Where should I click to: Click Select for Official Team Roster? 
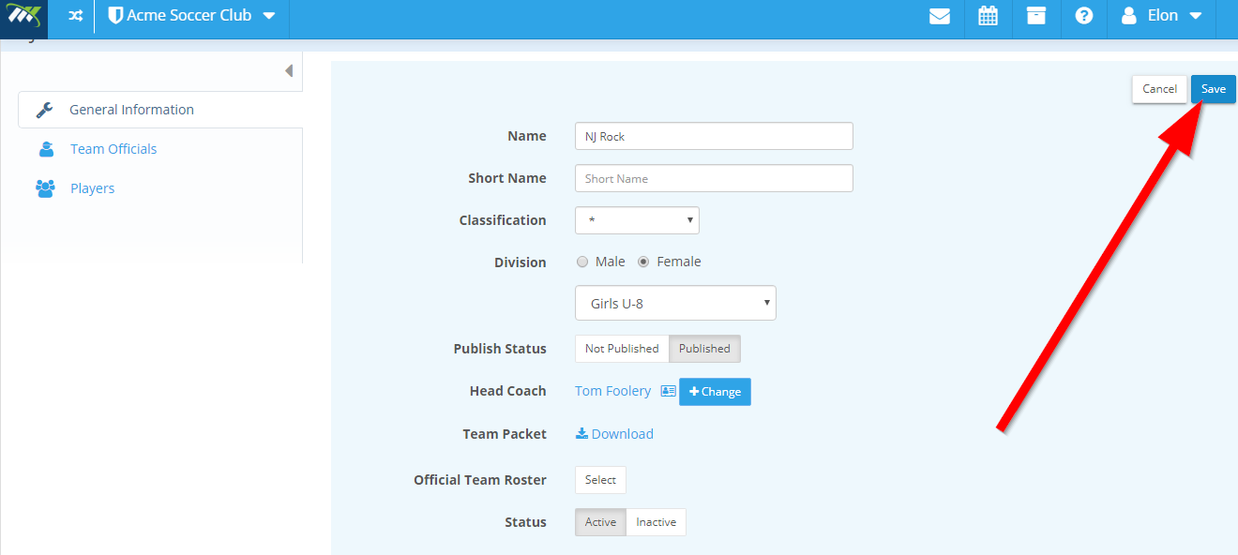click(x=600, y=480)
